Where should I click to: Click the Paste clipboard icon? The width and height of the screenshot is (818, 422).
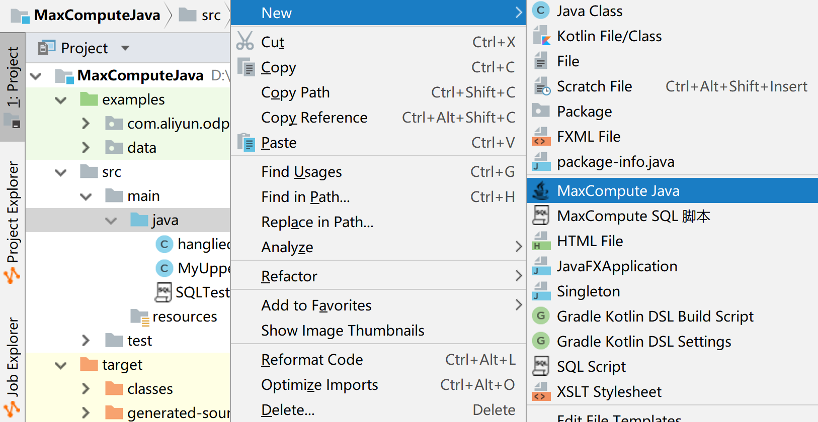click(x=246, y=142)
